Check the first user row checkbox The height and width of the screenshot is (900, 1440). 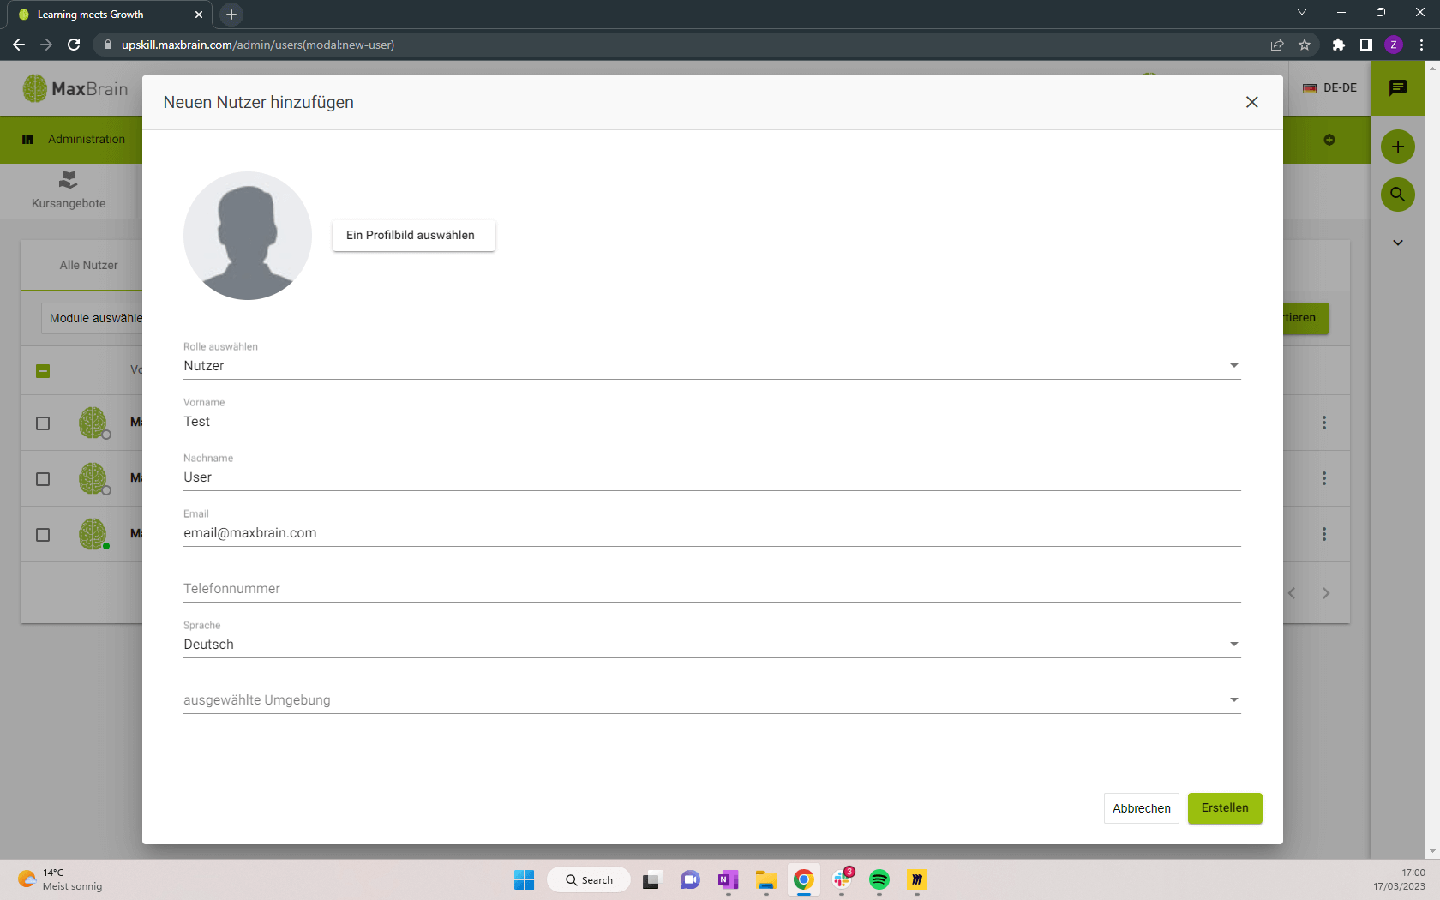click(43, 423)
